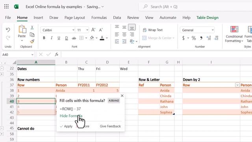Apply the suggested fill formula

click(x=66, y=126)
